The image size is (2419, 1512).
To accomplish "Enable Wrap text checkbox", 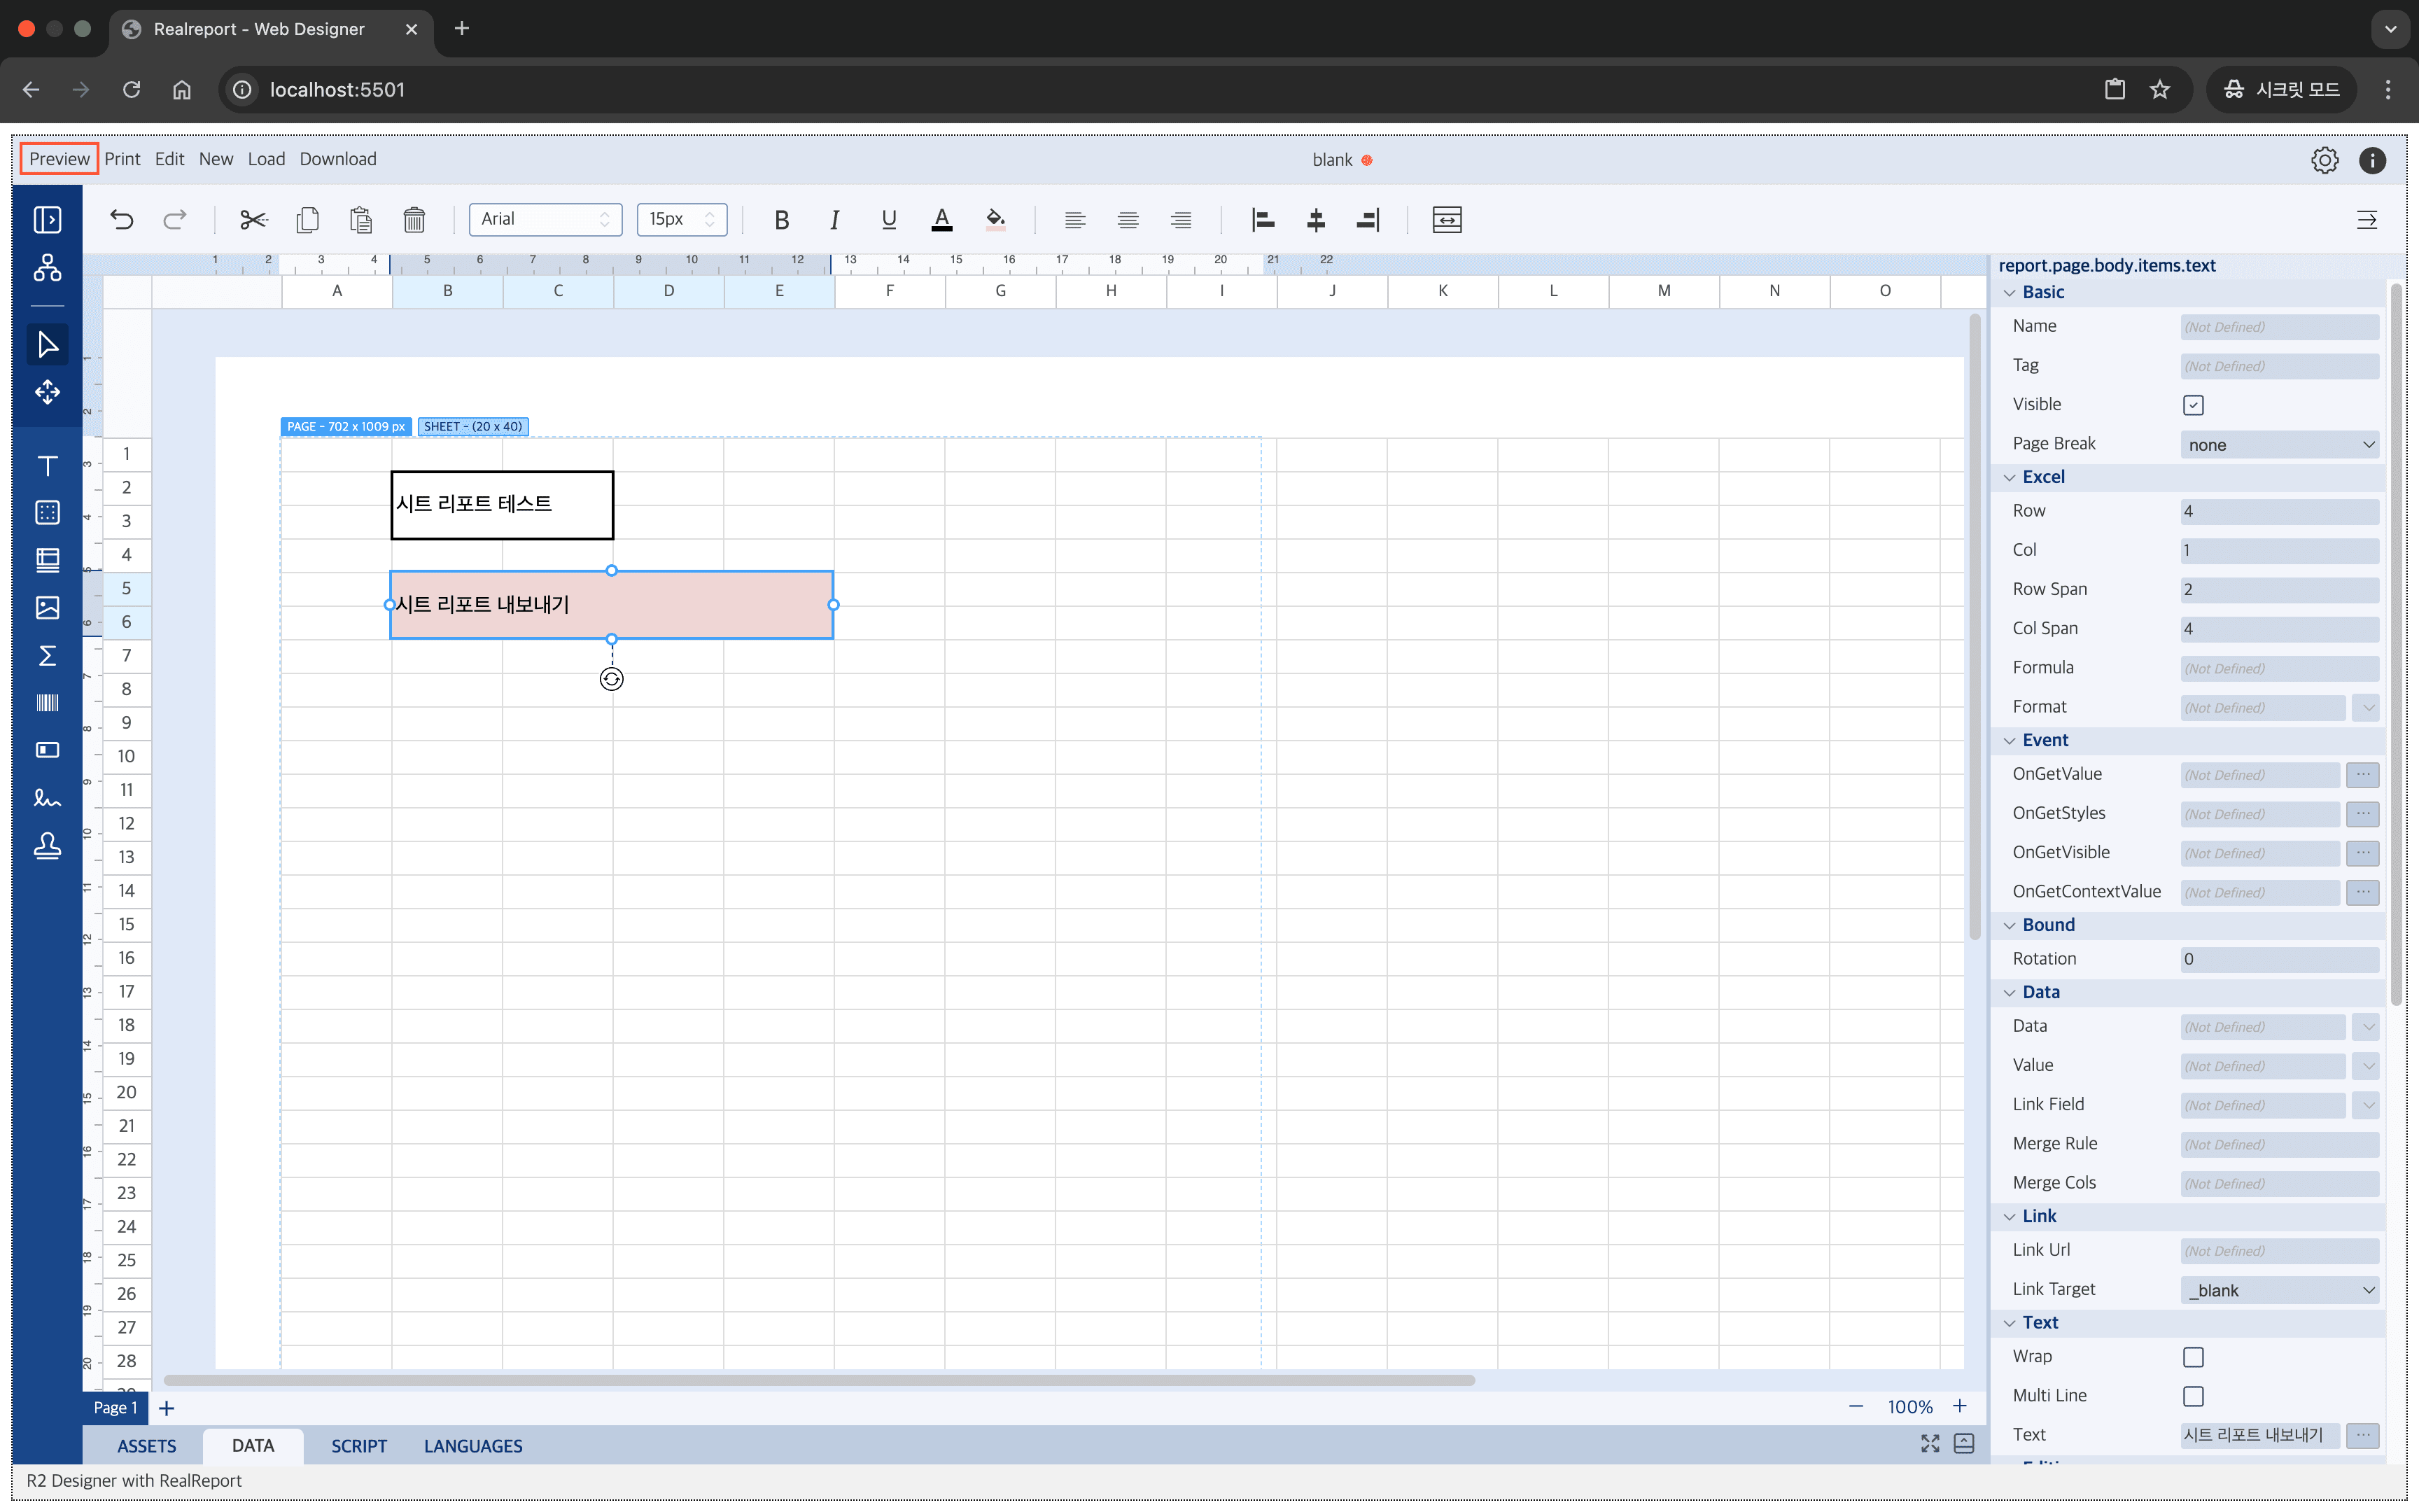I will click(x=2194, y=1357).
